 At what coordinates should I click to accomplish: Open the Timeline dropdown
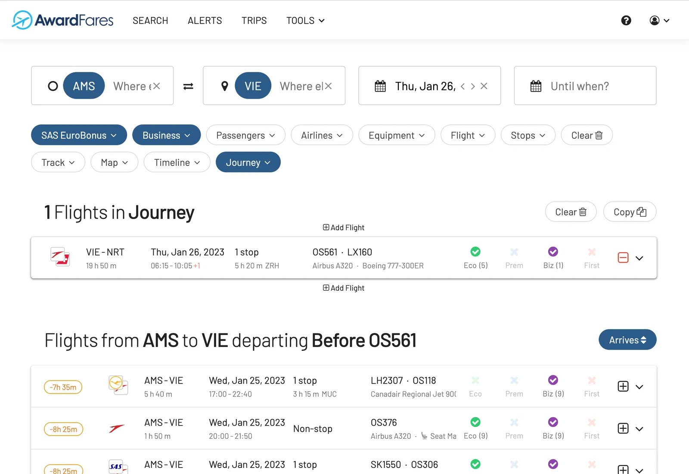[177, 162]
